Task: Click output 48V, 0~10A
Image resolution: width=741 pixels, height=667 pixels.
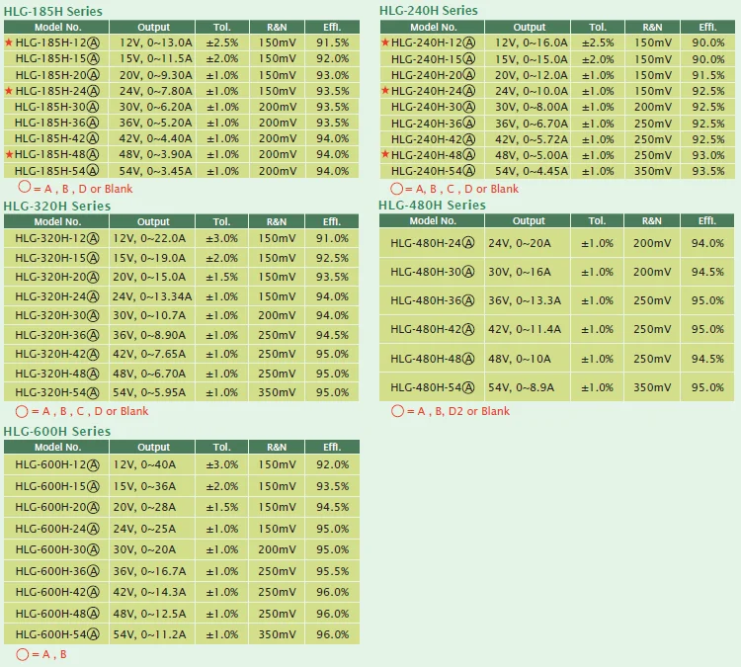Action: pyautogui.click(x=520, y=359)
